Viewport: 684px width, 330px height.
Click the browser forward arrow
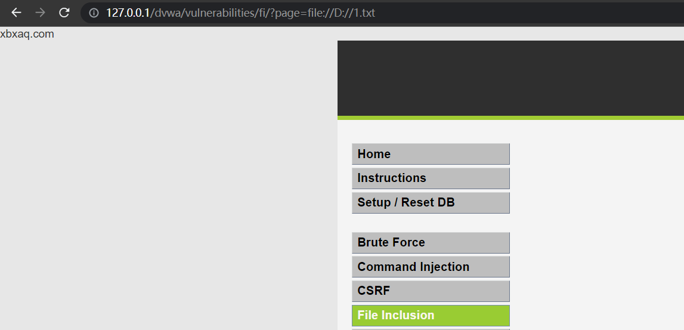[40, 13]
